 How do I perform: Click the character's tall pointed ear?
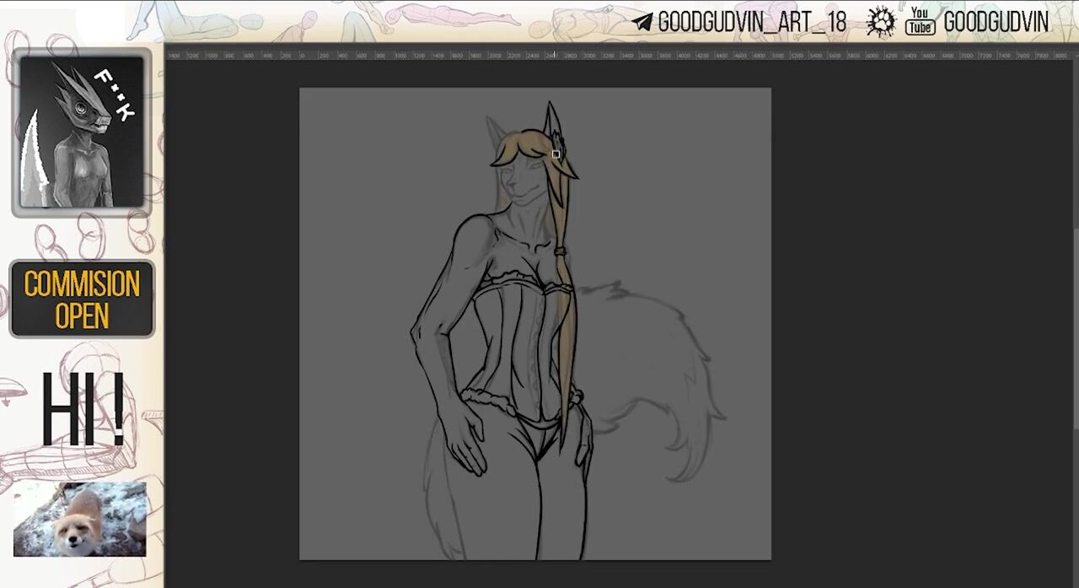pyautogui.click(x=552, y=120)
